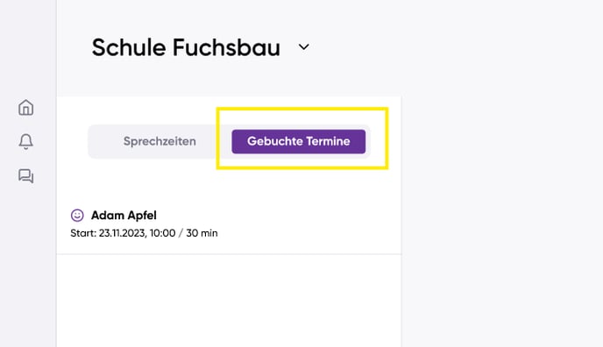Open the chat messages icon
The height and width of the screenshot is (347, 603).
pos(25,176)
